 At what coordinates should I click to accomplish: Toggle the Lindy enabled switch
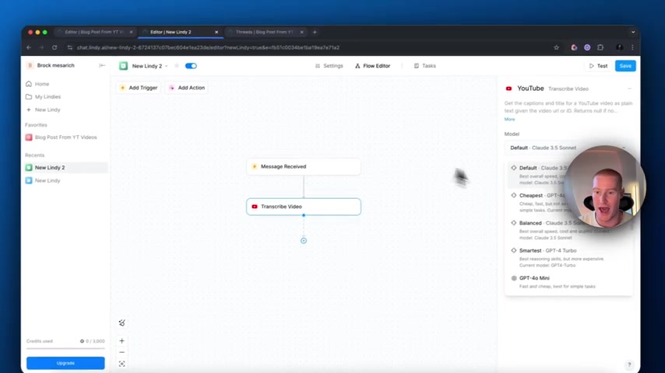click(191, 66)
